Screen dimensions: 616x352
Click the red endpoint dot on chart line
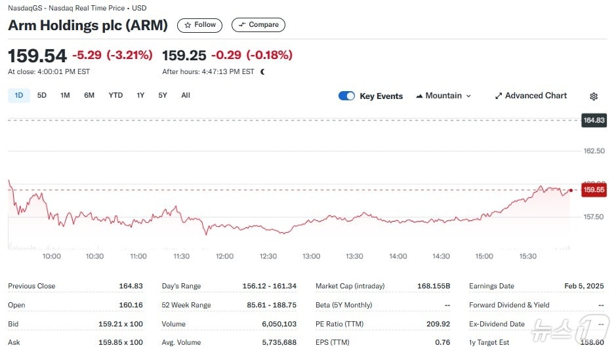pyautogui.click(x=571, y=190)
